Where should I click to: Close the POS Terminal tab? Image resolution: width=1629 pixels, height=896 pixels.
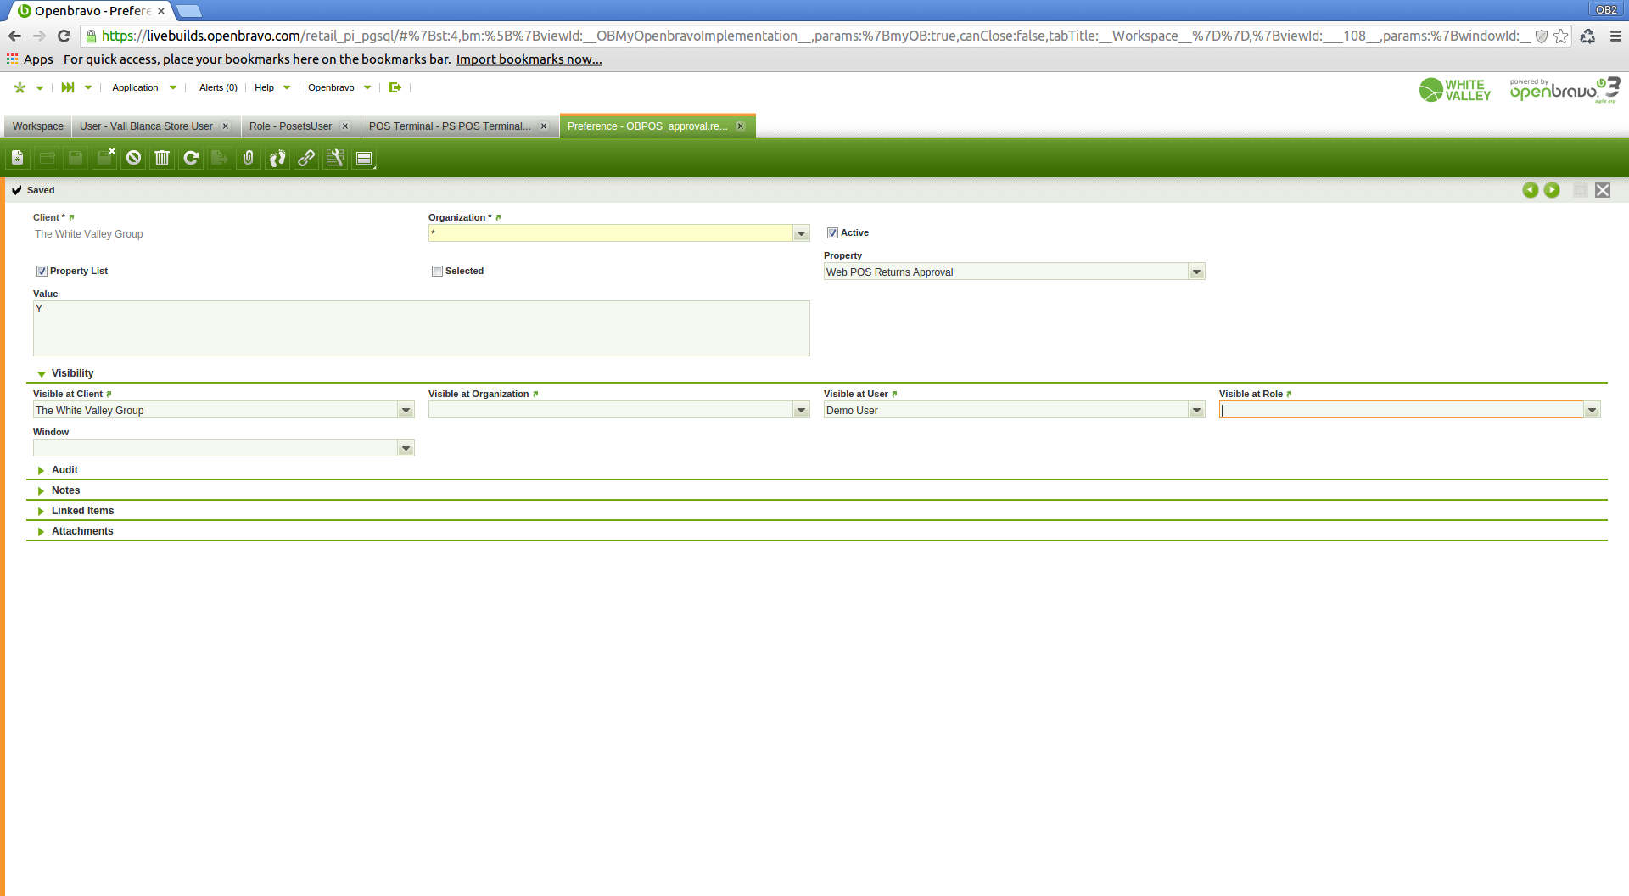coord(545,126)
